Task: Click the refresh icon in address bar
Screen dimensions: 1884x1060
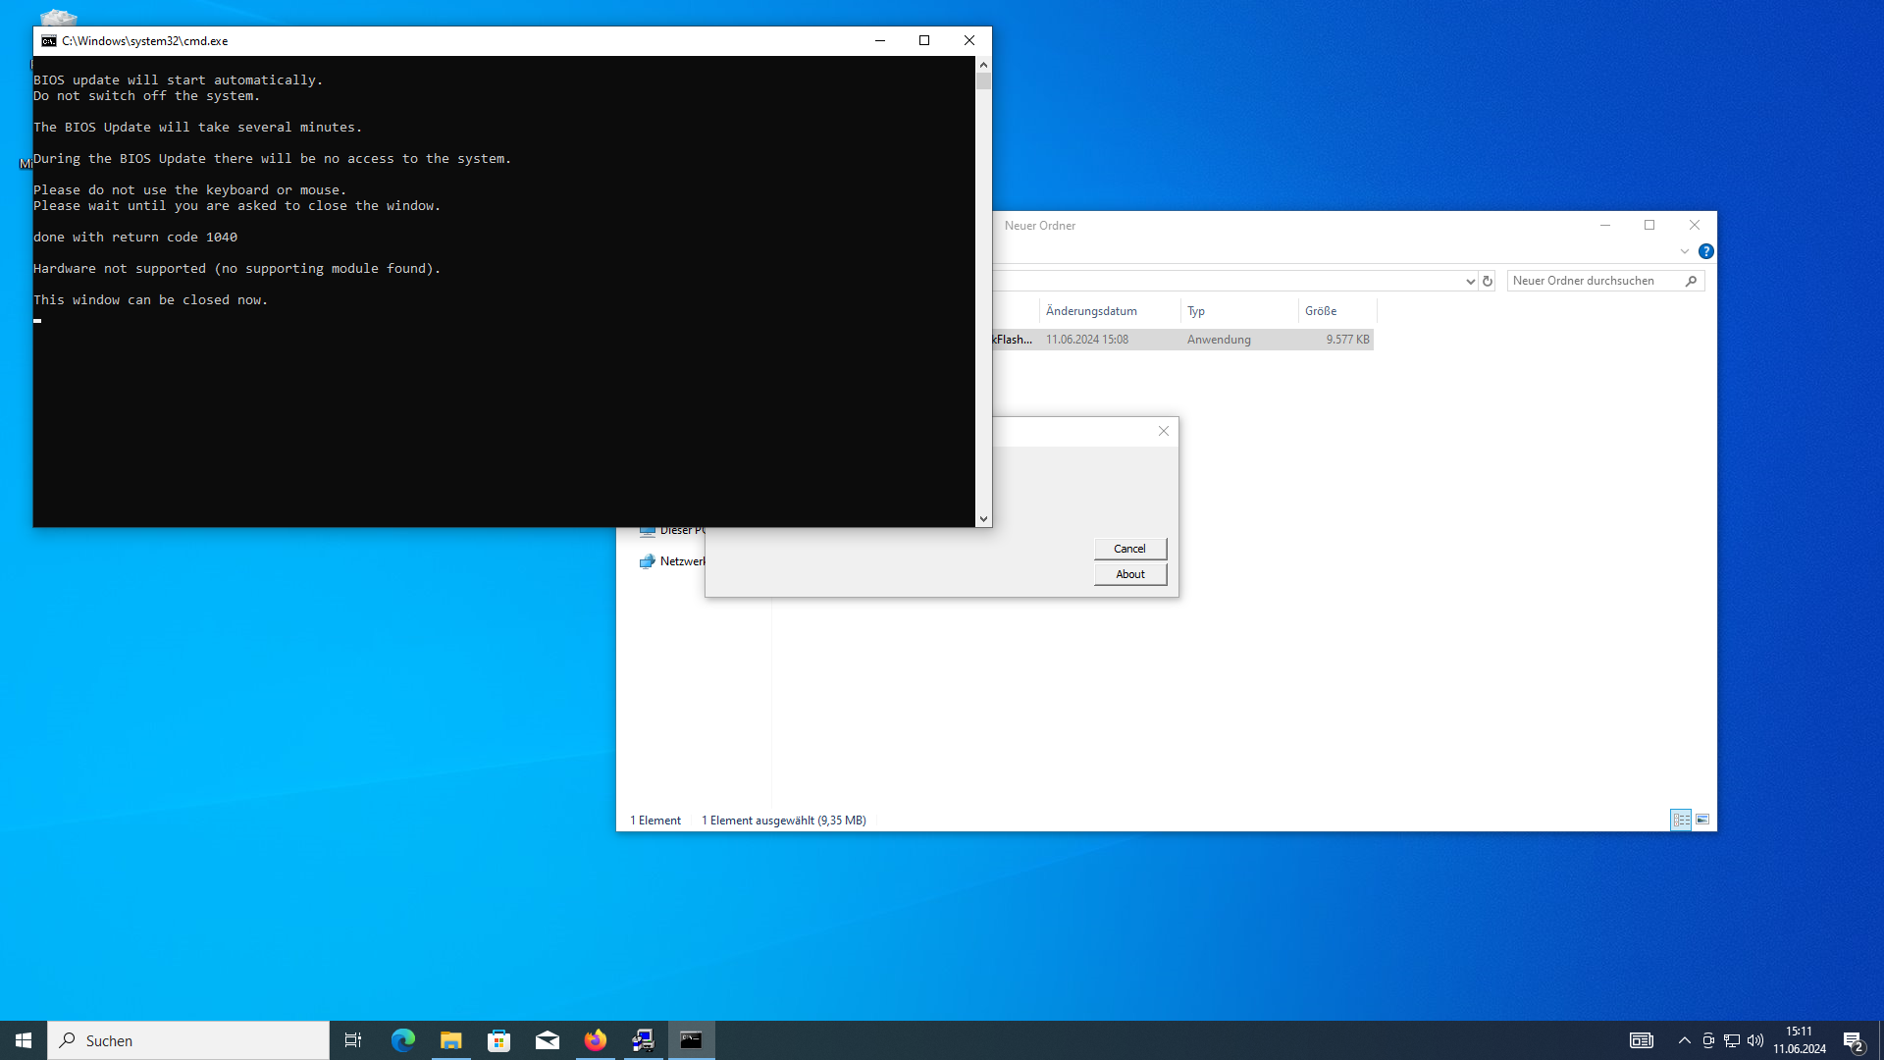Action: [1488, 281]
